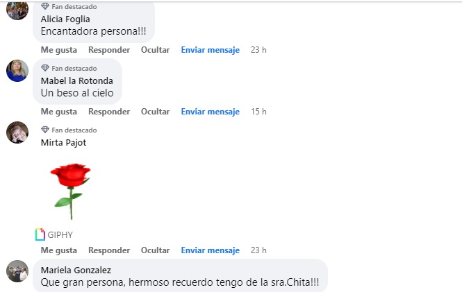Hide Mirta Pajot's rose comment
Image resolution: width=462 pixels, height=292 pixels.
tap(155, 250)
